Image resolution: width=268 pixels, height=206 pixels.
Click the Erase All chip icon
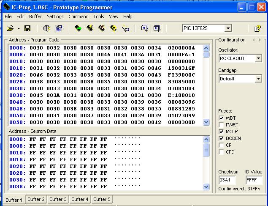[x=102, y=28]
